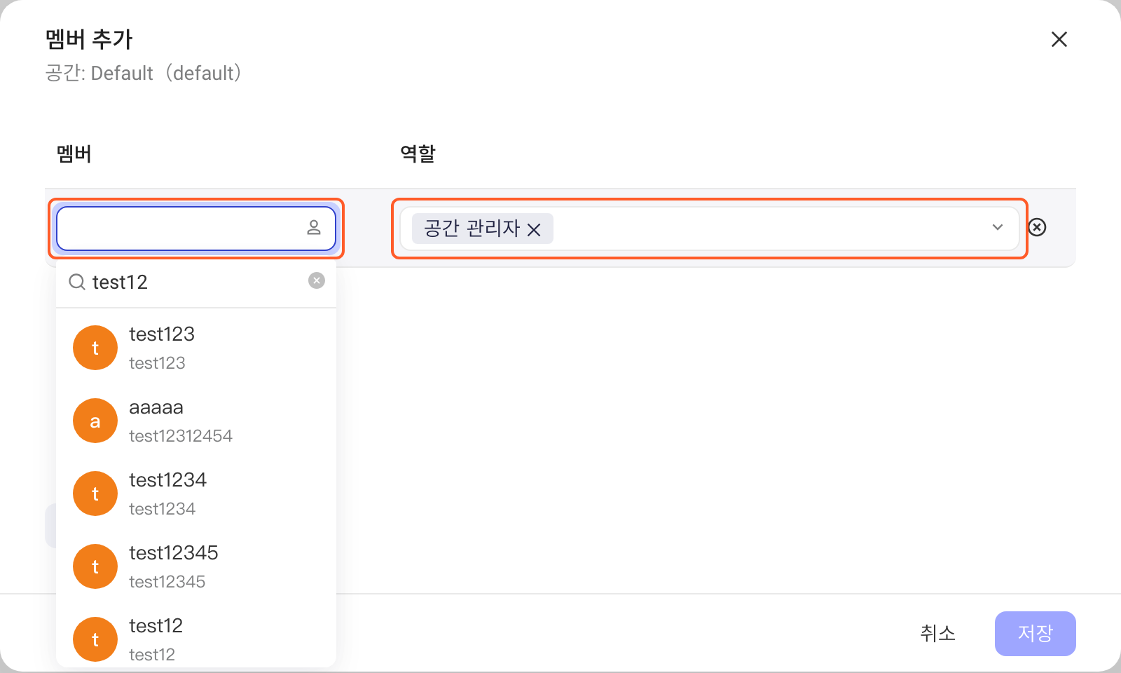
Task: Click the orange avatar for test12345
Action: pos(95,566)
